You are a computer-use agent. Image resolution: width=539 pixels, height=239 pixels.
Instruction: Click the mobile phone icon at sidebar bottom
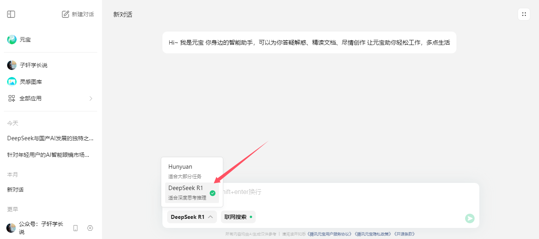pos(75,228)
